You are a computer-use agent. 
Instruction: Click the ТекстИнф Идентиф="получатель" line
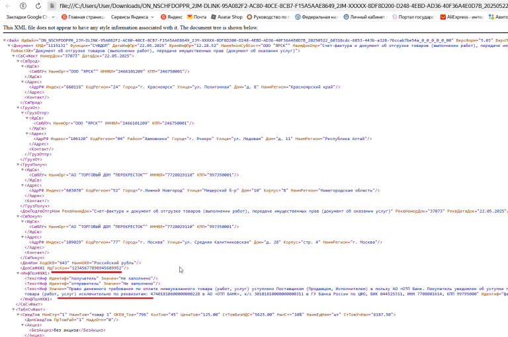click(x=91, y=279)
